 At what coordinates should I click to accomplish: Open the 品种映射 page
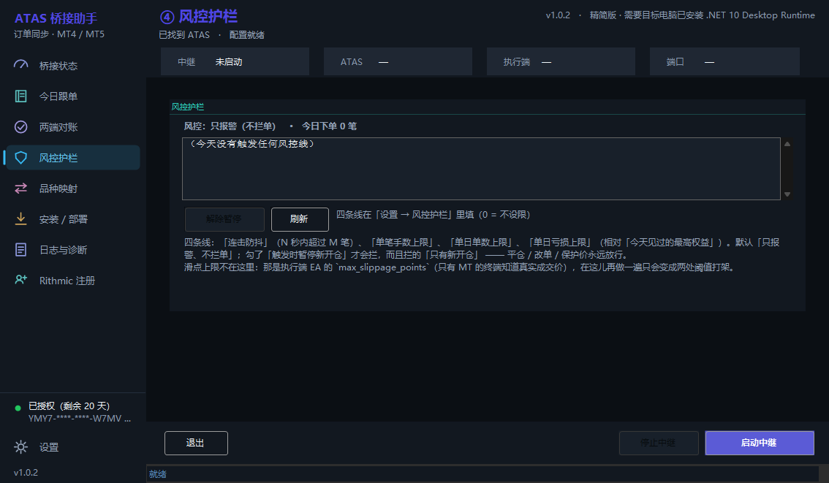point(73,188)
